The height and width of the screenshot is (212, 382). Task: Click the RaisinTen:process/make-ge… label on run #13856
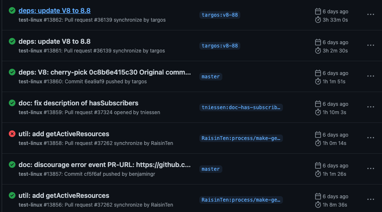coord(241,200)
